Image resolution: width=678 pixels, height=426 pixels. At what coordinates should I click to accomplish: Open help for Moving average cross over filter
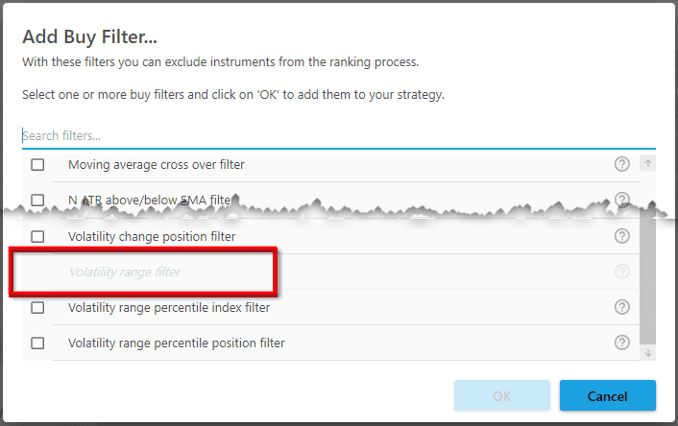click(621, 164)
